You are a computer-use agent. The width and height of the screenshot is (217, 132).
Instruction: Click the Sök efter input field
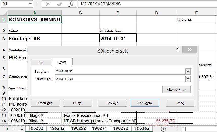pos(120,71)
